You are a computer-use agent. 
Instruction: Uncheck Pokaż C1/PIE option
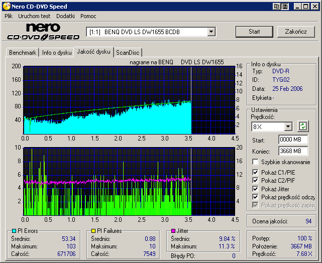click(x=255, y=172)
